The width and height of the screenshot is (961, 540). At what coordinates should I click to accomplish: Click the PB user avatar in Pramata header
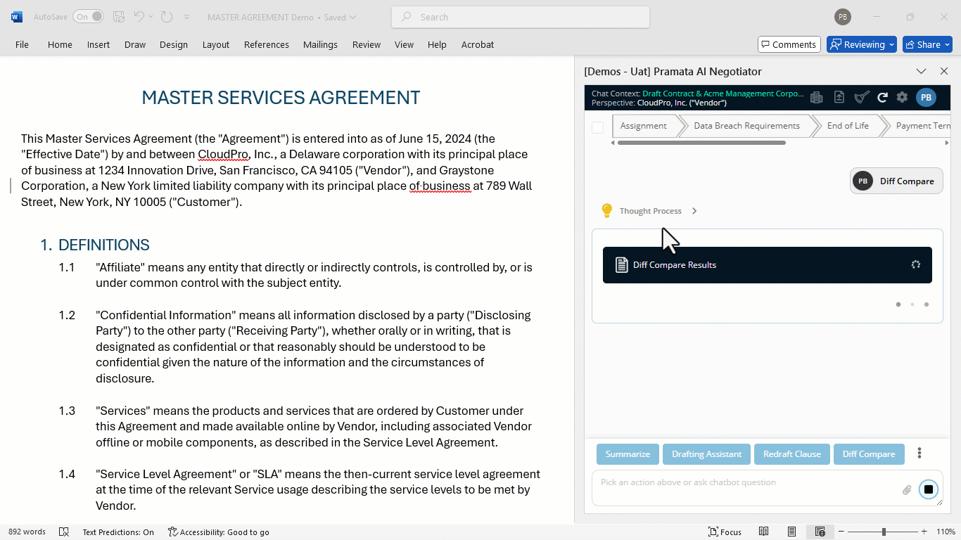pos(926,98)
